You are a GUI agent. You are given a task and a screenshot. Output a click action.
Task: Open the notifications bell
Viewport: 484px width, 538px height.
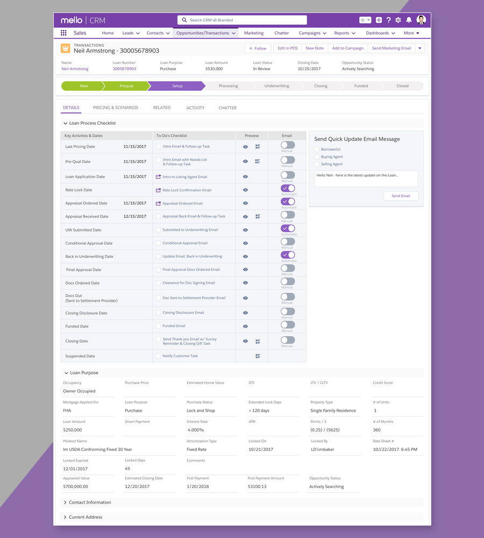tap(409, 20)
